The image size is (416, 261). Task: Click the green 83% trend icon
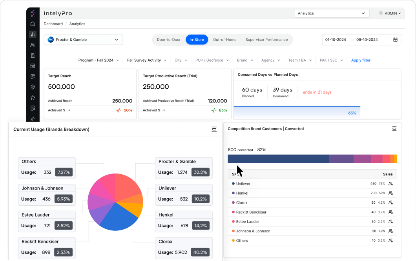(x=213, y=110)
